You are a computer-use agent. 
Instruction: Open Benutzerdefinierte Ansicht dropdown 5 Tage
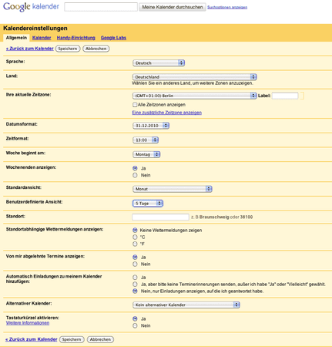tap(148, 204)
